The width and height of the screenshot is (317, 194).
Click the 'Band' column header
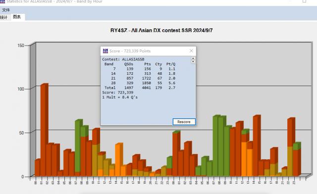coord(109,64)
